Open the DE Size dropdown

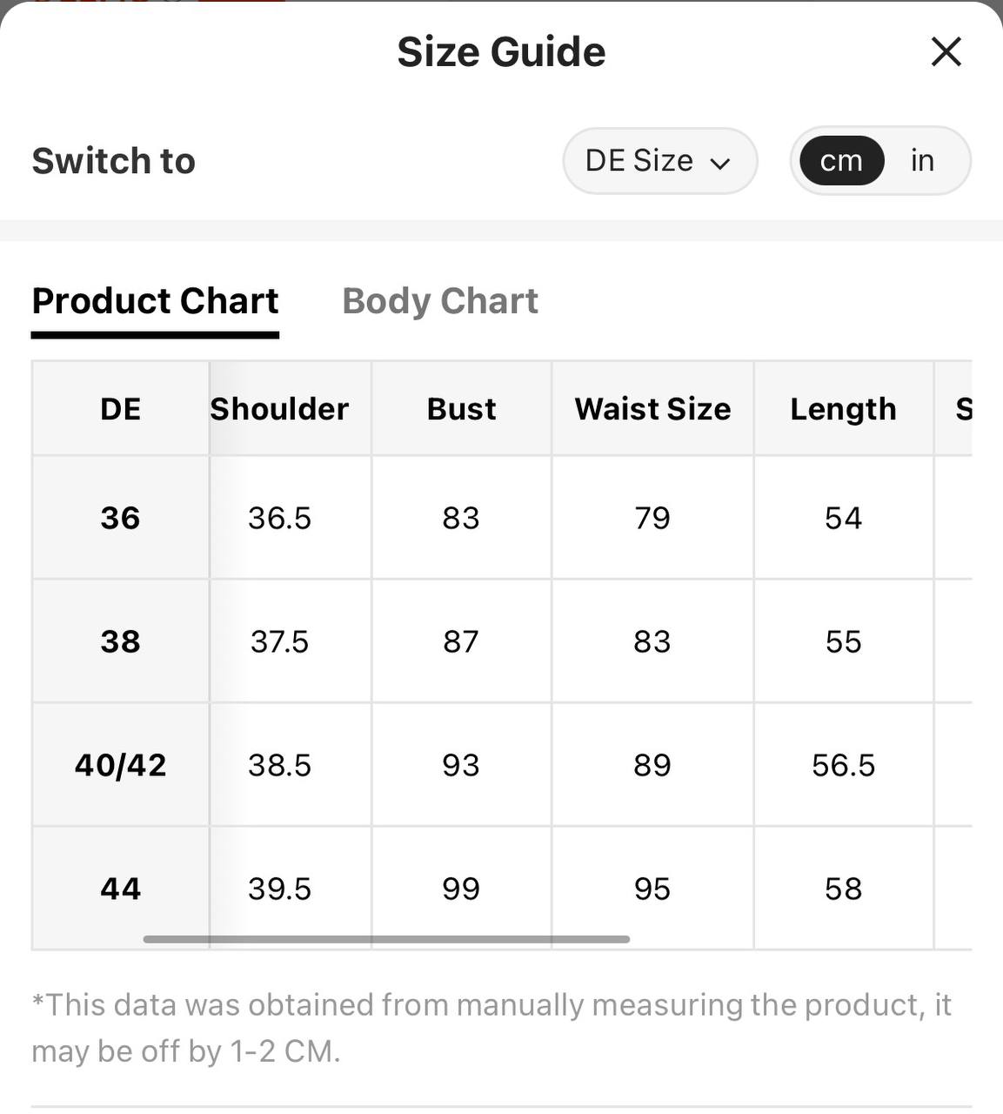660,161
